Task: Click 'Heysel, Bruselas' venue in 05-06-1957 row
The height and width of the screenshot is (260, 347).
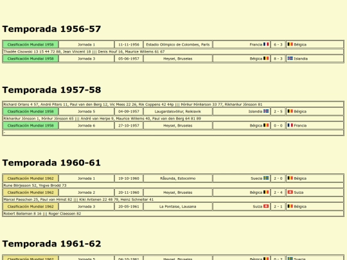Action: tap(178, 58)
